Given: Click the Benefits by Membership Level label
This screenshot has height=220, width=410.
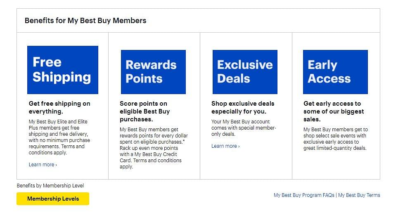Looking at the screenshot, I should click(50, 185).
